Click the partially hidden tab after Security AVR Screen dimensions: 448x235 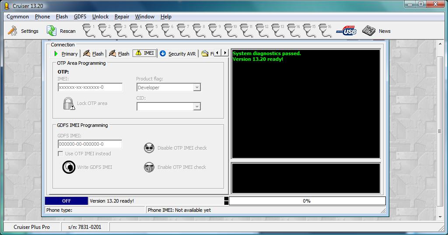pyautogui.click(x=207, y=54)
